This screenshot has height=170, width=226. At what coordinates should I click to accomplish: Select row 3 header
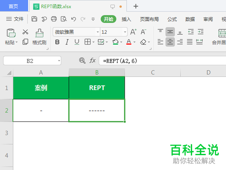(6, 133)
